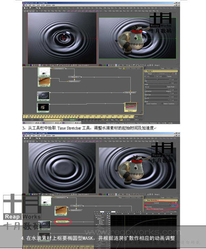The height and width of the screenshot is (249, 206).
Task: Click the Tra transform tool in upper toolbar
Action: (105, 11)
